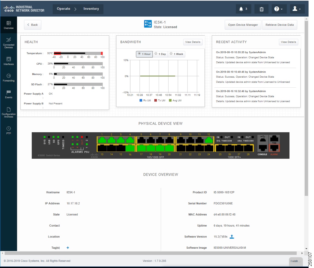This screenshot has height=268, width=314.
Task: Open the Forwarding sidebar section
Action: click(x=8, y=78)
